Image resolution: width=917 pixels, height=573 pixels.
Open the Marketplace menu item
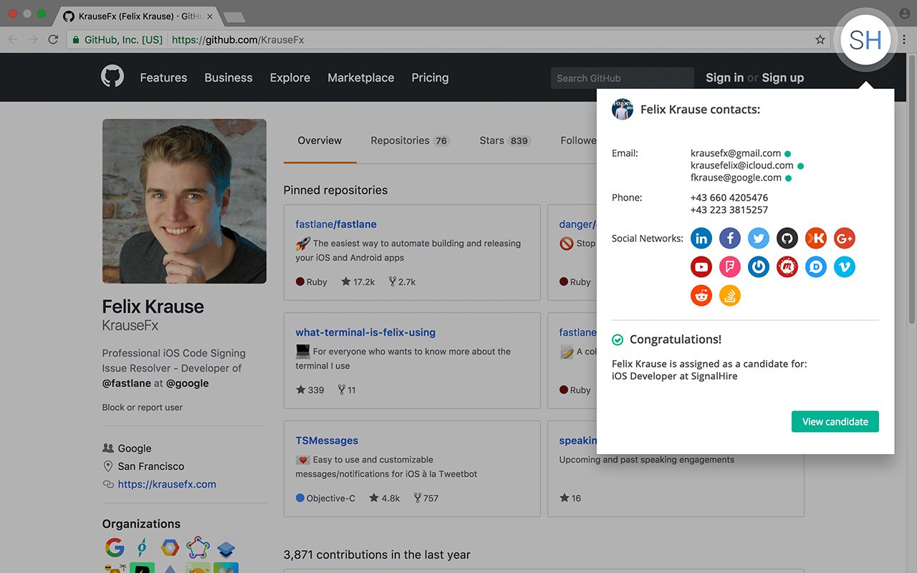(361, 77)
